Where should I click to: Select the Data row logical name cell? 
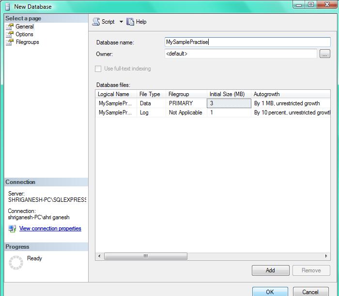click(116, 103)
